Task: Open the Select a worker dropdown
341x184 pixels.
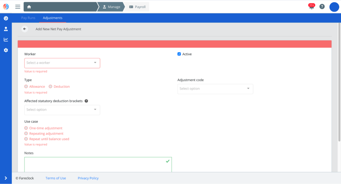Action: [62, 63]
